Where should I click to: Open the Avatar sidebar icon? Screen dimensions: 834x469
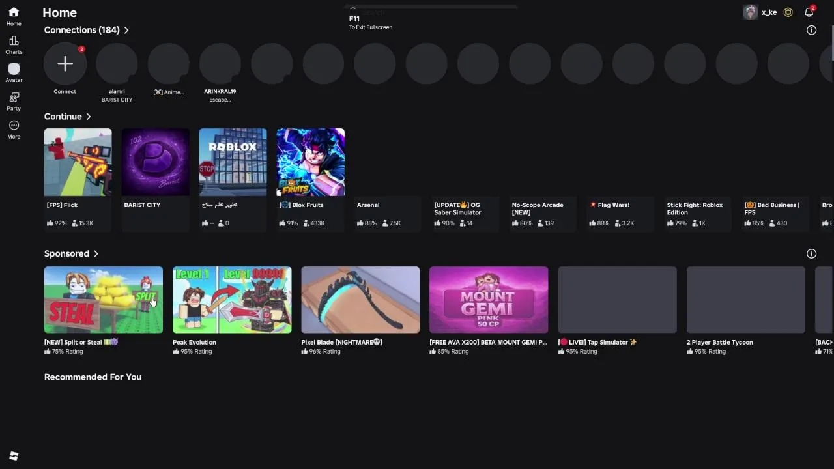click(x=14, y=68)
